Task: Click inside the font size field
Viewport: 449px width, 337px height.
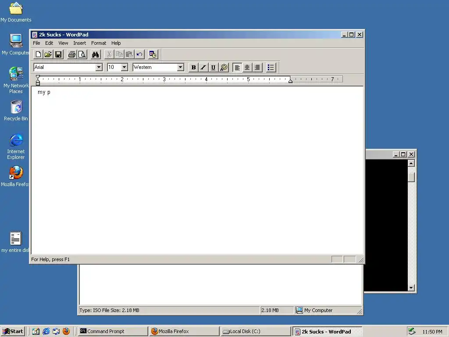Action: [114, 67]
